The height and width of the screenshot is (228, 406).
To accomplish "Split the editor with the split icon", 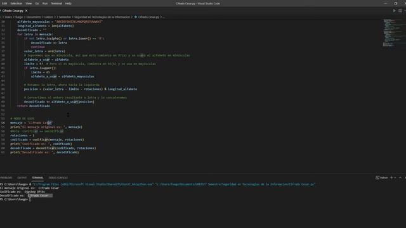I will click(x=400, y=11).
